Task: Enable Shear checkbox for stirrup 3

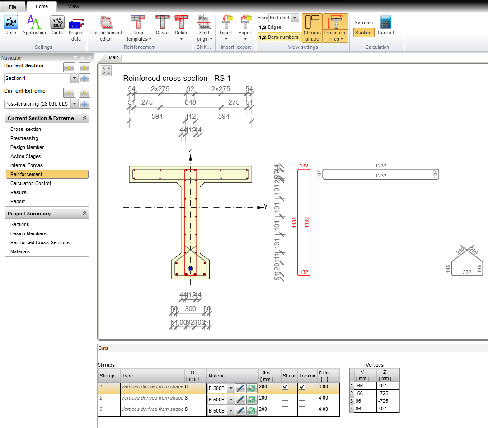Action: [x=285, y=409]
